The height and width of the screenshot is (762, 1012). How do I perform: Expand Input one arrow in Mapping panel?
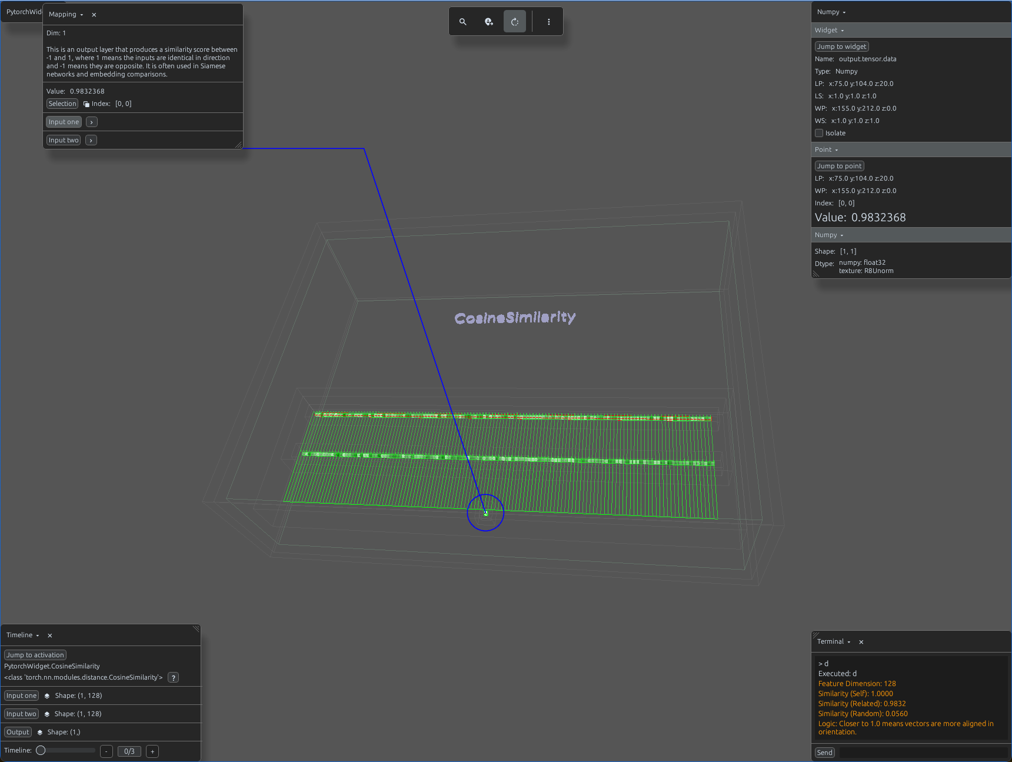[x=92, y=122]
